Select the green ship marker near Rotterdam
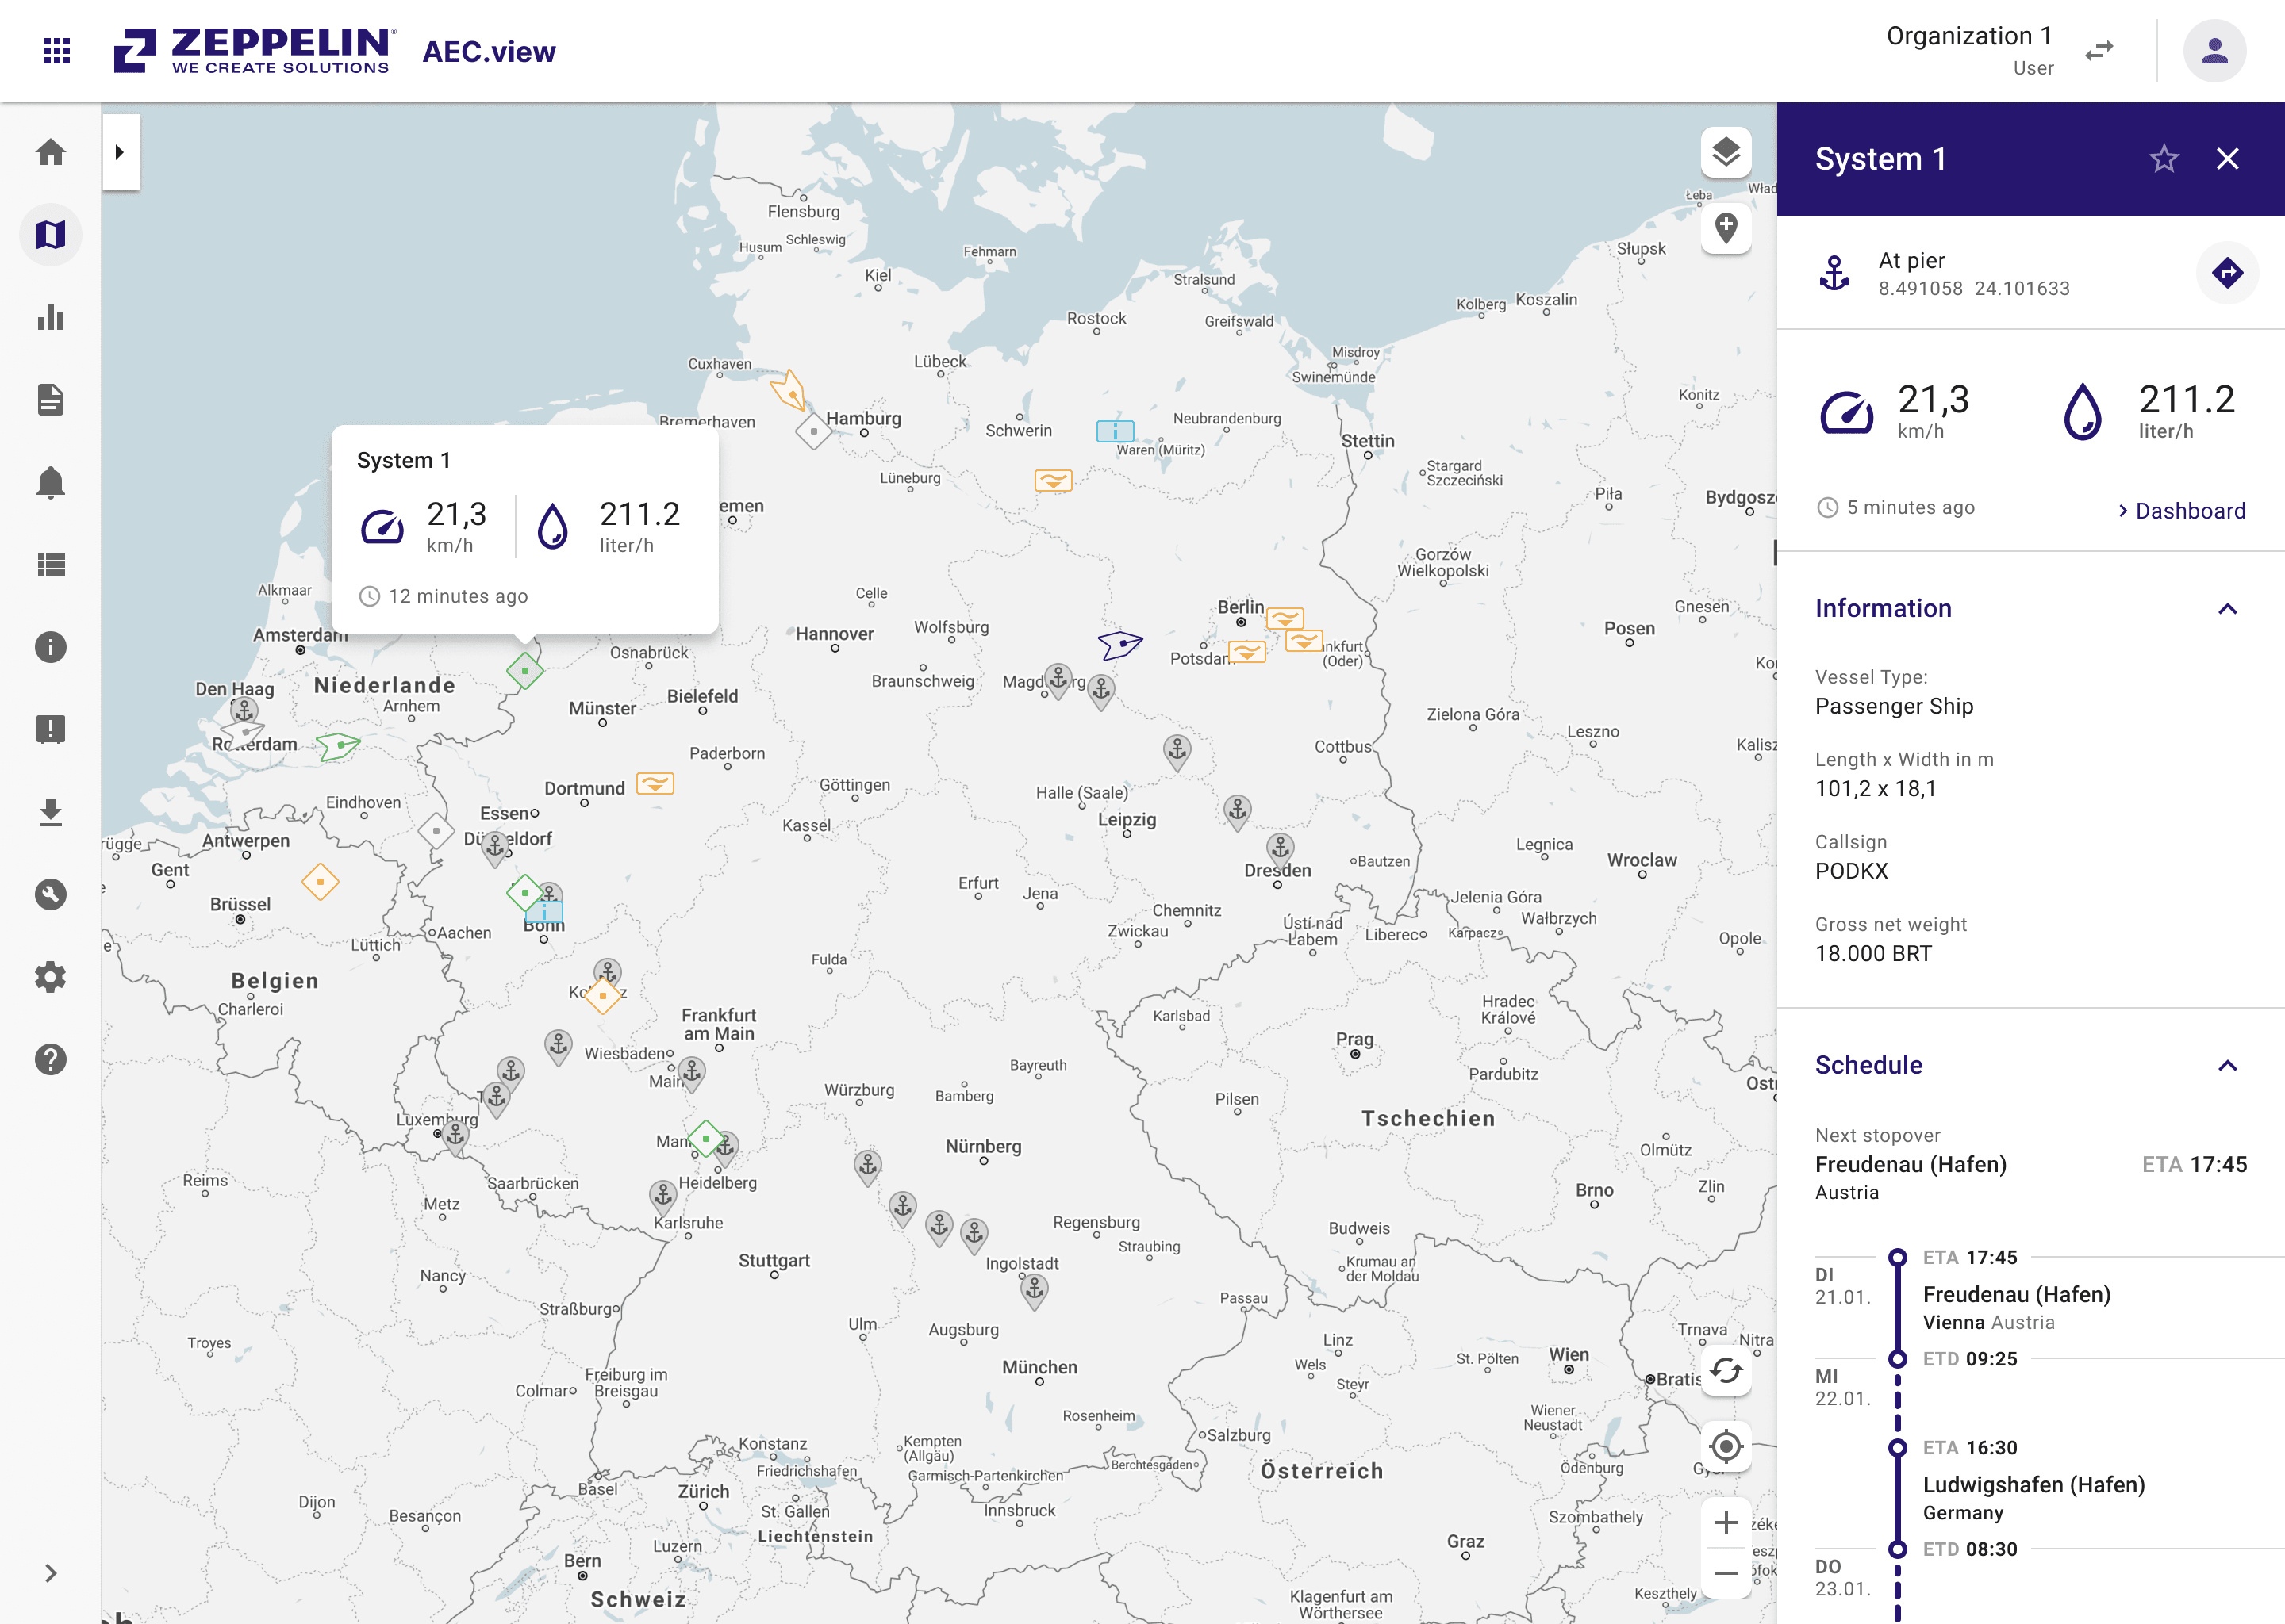The width and height of the screenshot is (2285, 1624). 338,746
